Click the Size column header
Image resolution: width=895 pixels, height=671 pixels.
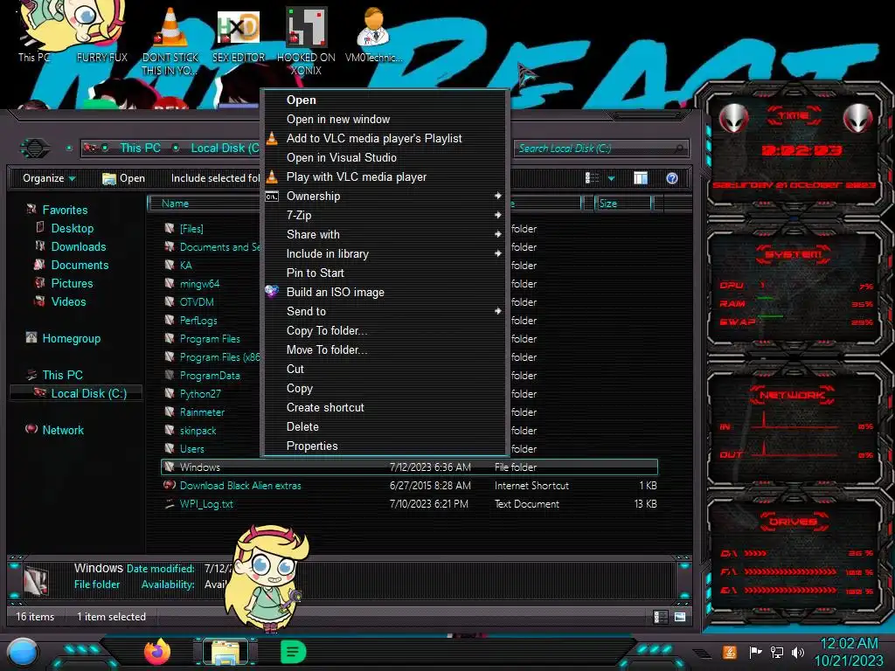[x=623, y=203]
